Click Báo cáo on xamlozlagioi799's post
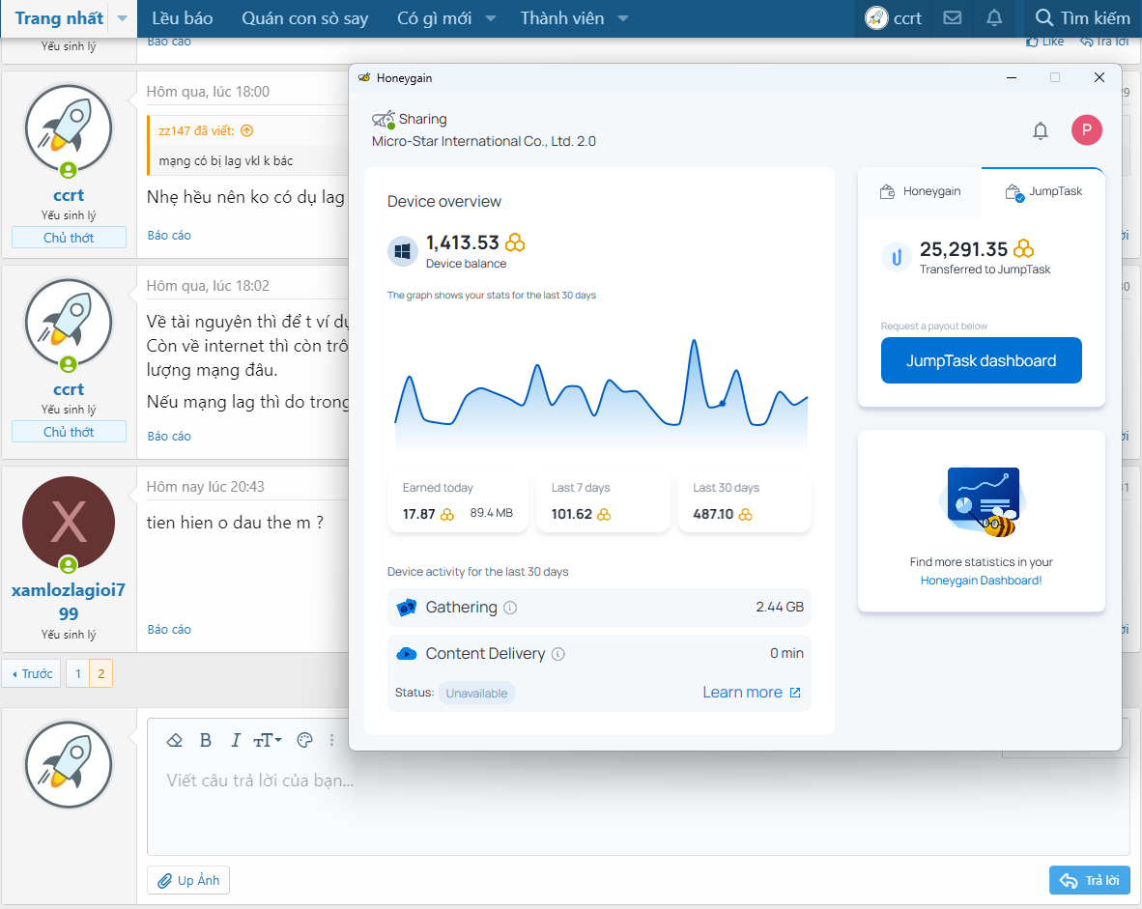Image resolution: width=1142 pixels, height=909 pixels. [169, 629]
